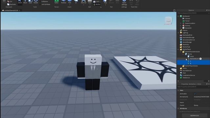Image resolution: width=210 pixels, height=118 pixels.
Task: Select SoundService in Explorer
Action: coord(187,71)
